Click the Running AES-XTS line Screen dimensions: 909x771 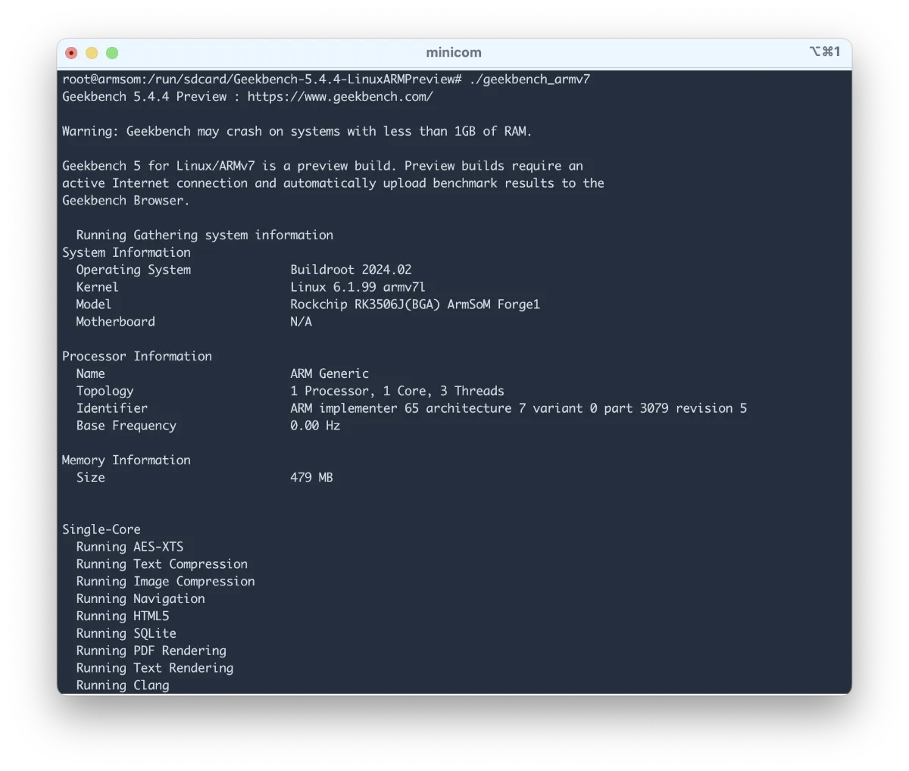130,547
